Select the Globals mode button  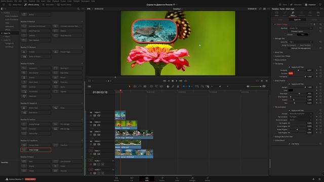click(290, 35)
